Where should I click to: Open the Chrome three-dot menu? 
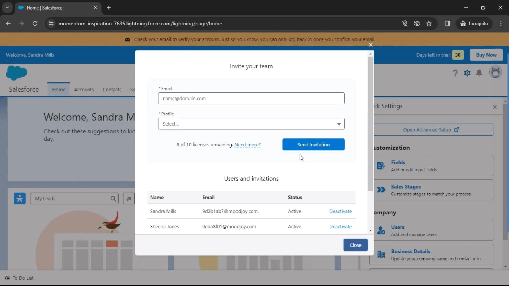pos(501,24)
